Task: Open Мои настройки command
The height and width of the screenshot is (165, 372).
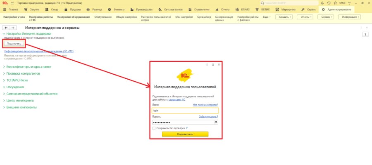Action: 184,17
